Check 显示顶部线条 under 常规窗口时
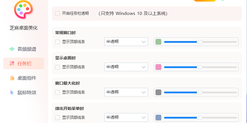Screen dimensions: 247x123 pos(57,42)
